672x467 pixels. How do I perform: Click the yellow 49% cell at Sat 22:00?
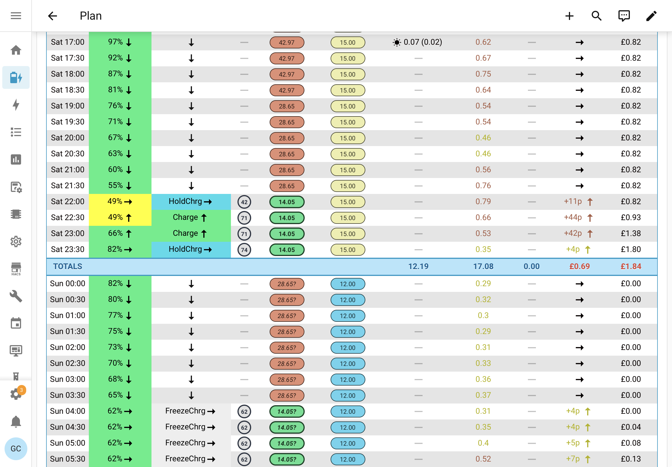(x=120, y=202)
